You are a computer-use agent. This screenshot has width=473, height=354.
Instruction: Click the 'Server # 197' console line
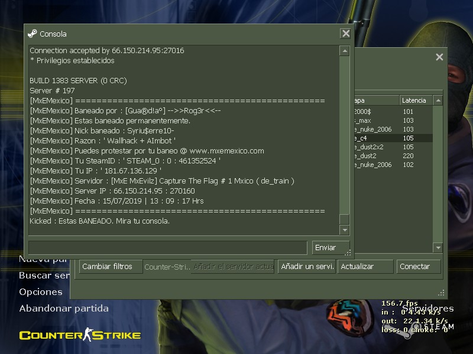click(x=52, y=91)
